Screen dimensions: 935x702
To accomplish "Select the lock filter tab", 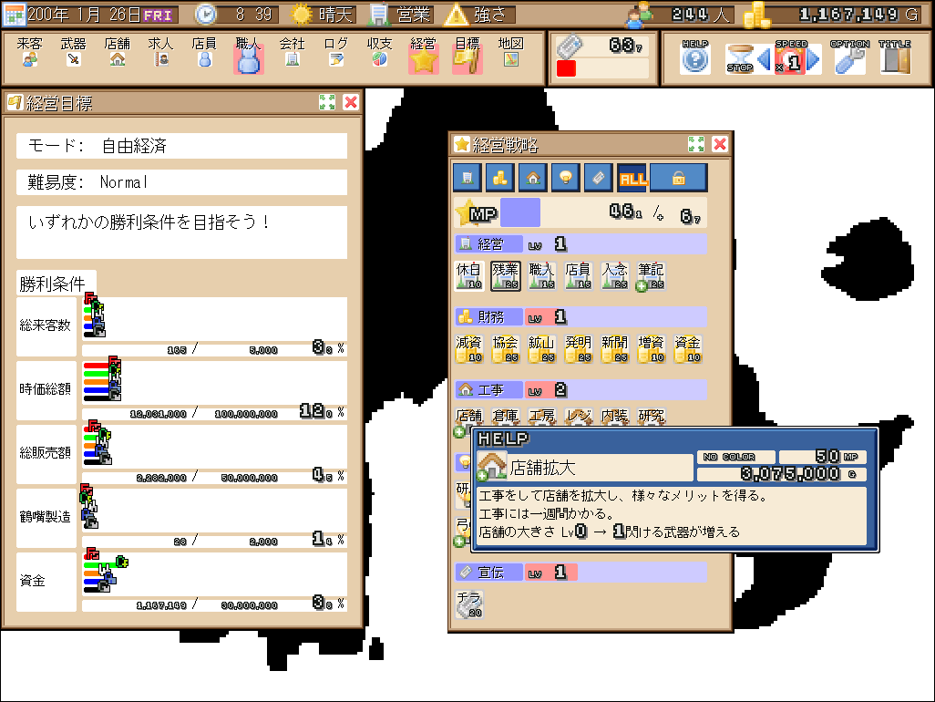I will pos(679,178).
